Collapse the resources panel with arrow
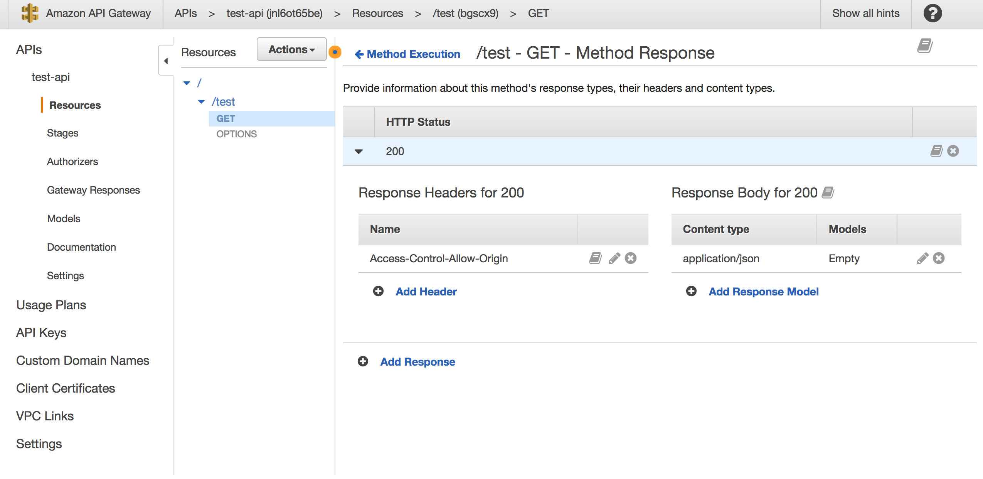983x479 pixels. click(x=166, y=61)
